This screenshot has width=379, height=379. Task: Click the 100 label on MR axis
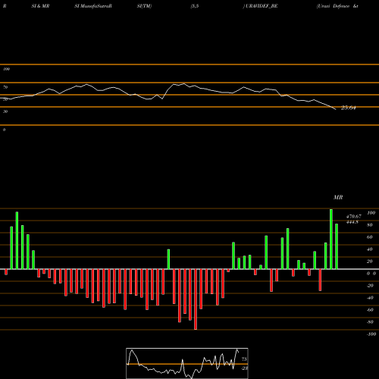coord(371,213)
